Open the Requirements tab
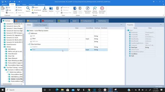Image resolution: width=165 pixels, height=92 pixels. click(x=33, y=21)
